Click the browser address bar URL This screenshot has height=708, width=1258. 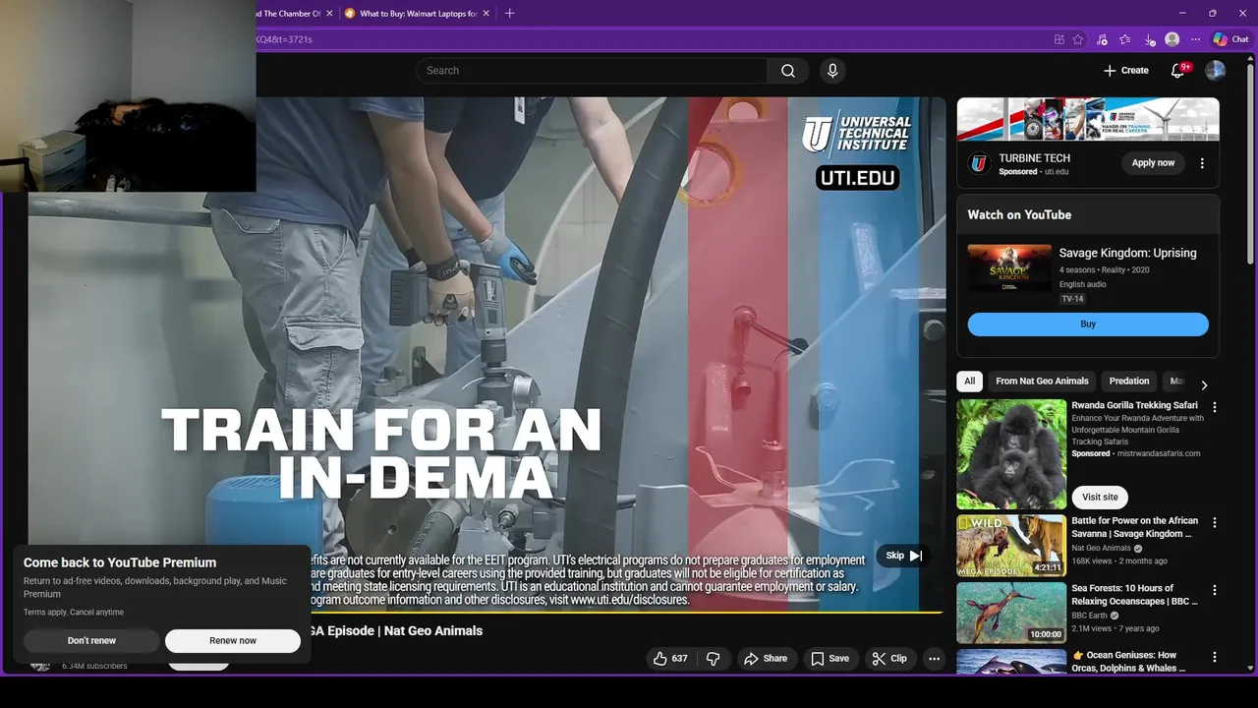pyautogui.click(x=649, y=39)
